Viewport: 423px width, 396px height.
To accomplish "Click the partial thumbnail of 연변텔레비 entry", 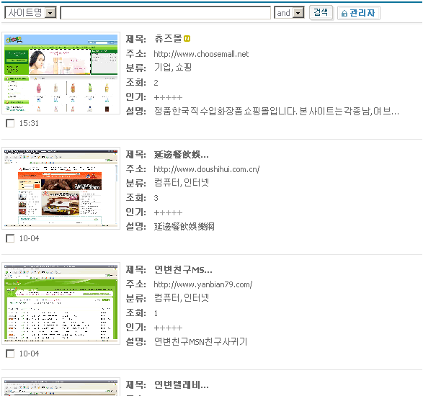I will tap(61, 387).
